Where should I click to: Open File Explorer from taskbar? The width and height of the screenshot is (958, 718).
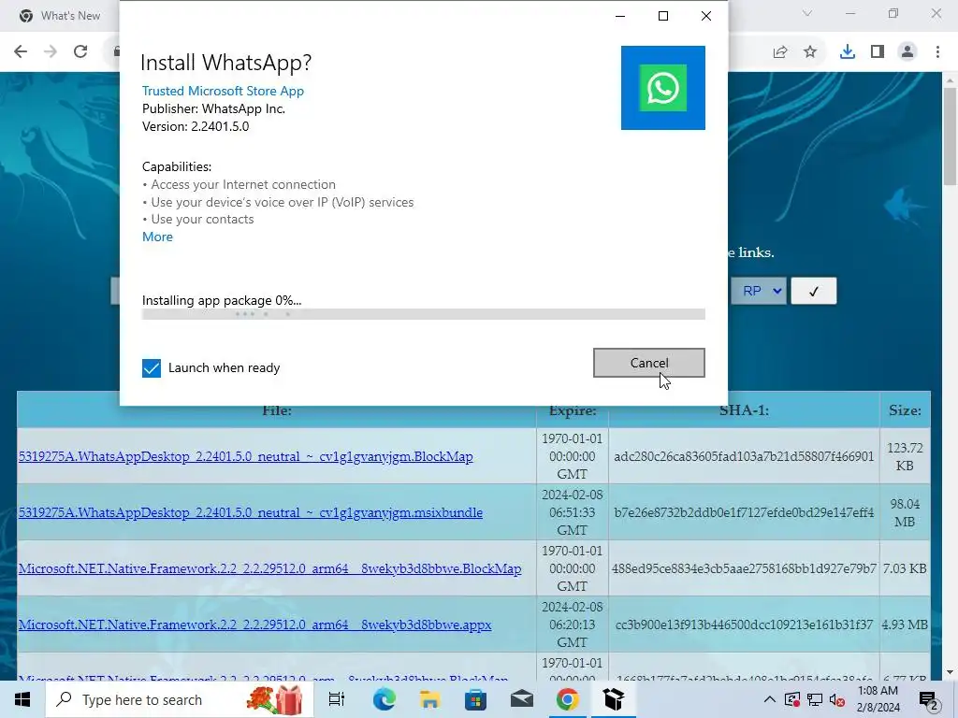(429, 699)
